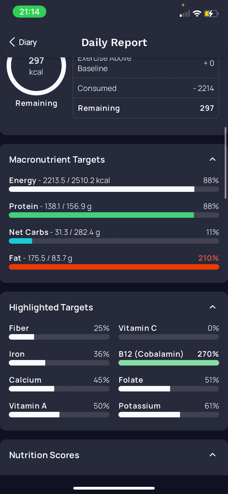This screenshot has height=494, width=228.
Task: Go back to the Diary screen
Action: click(23, 42)
